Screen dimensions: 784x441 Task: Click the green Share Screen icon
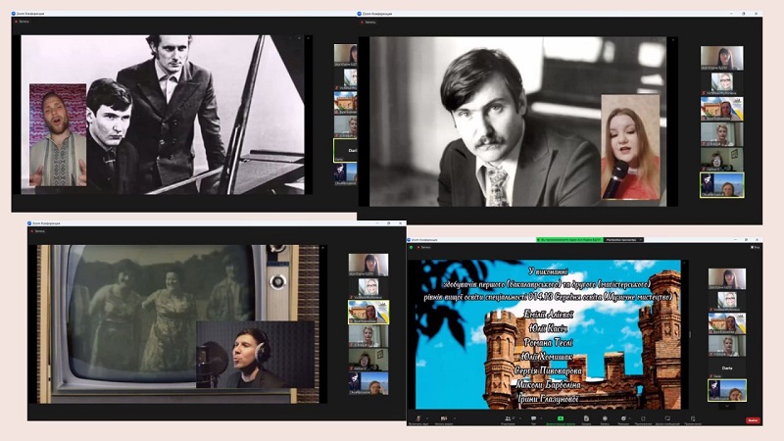click(561, 418)
